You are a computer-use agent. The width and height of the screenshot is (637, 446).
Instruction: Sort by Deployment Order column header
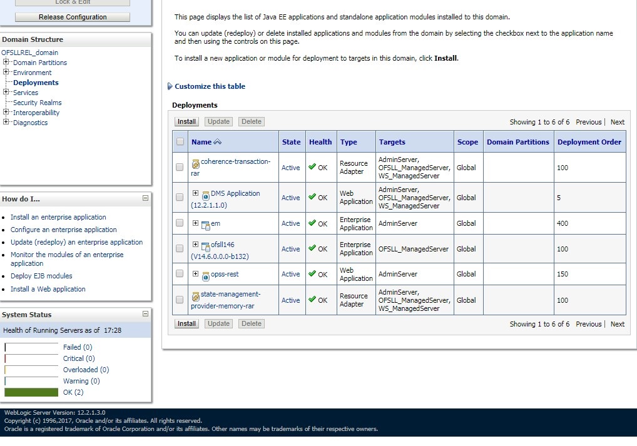pos(589,142)
